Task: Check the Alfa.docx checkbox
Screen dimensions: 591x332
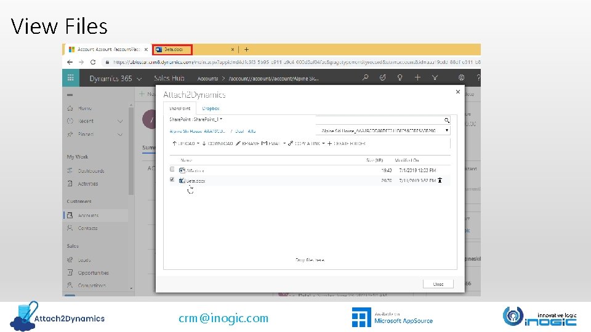Action: (172, 170)
